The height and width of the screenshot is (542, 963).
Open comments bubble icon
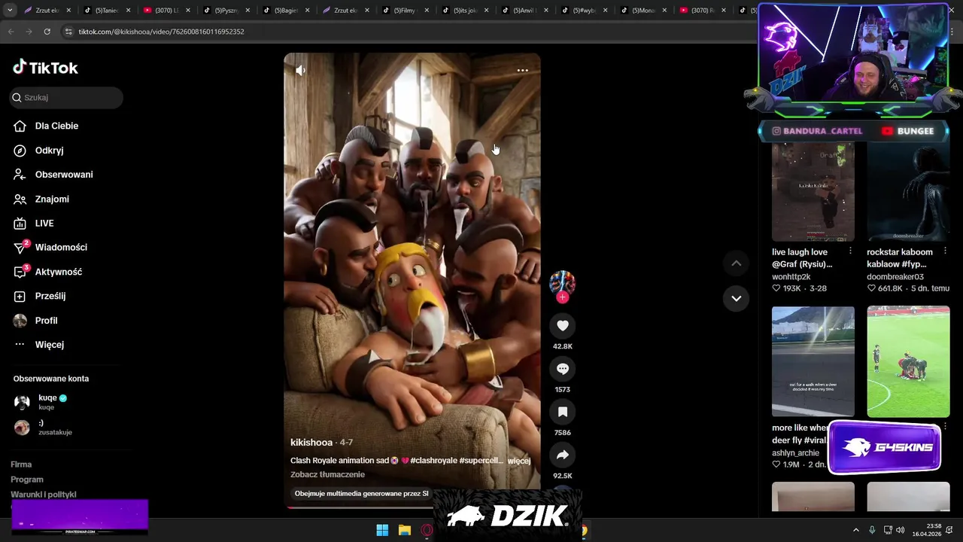pyautogui.click(x=563, y=368)
